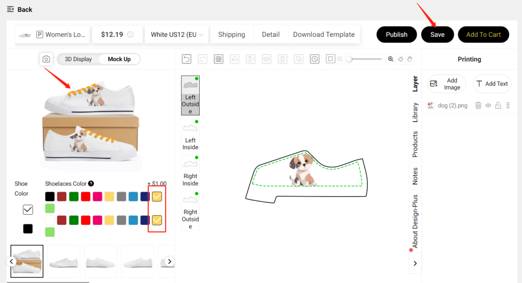Select checked yellow swatch in bottom shoelaces row

point(157,220)
